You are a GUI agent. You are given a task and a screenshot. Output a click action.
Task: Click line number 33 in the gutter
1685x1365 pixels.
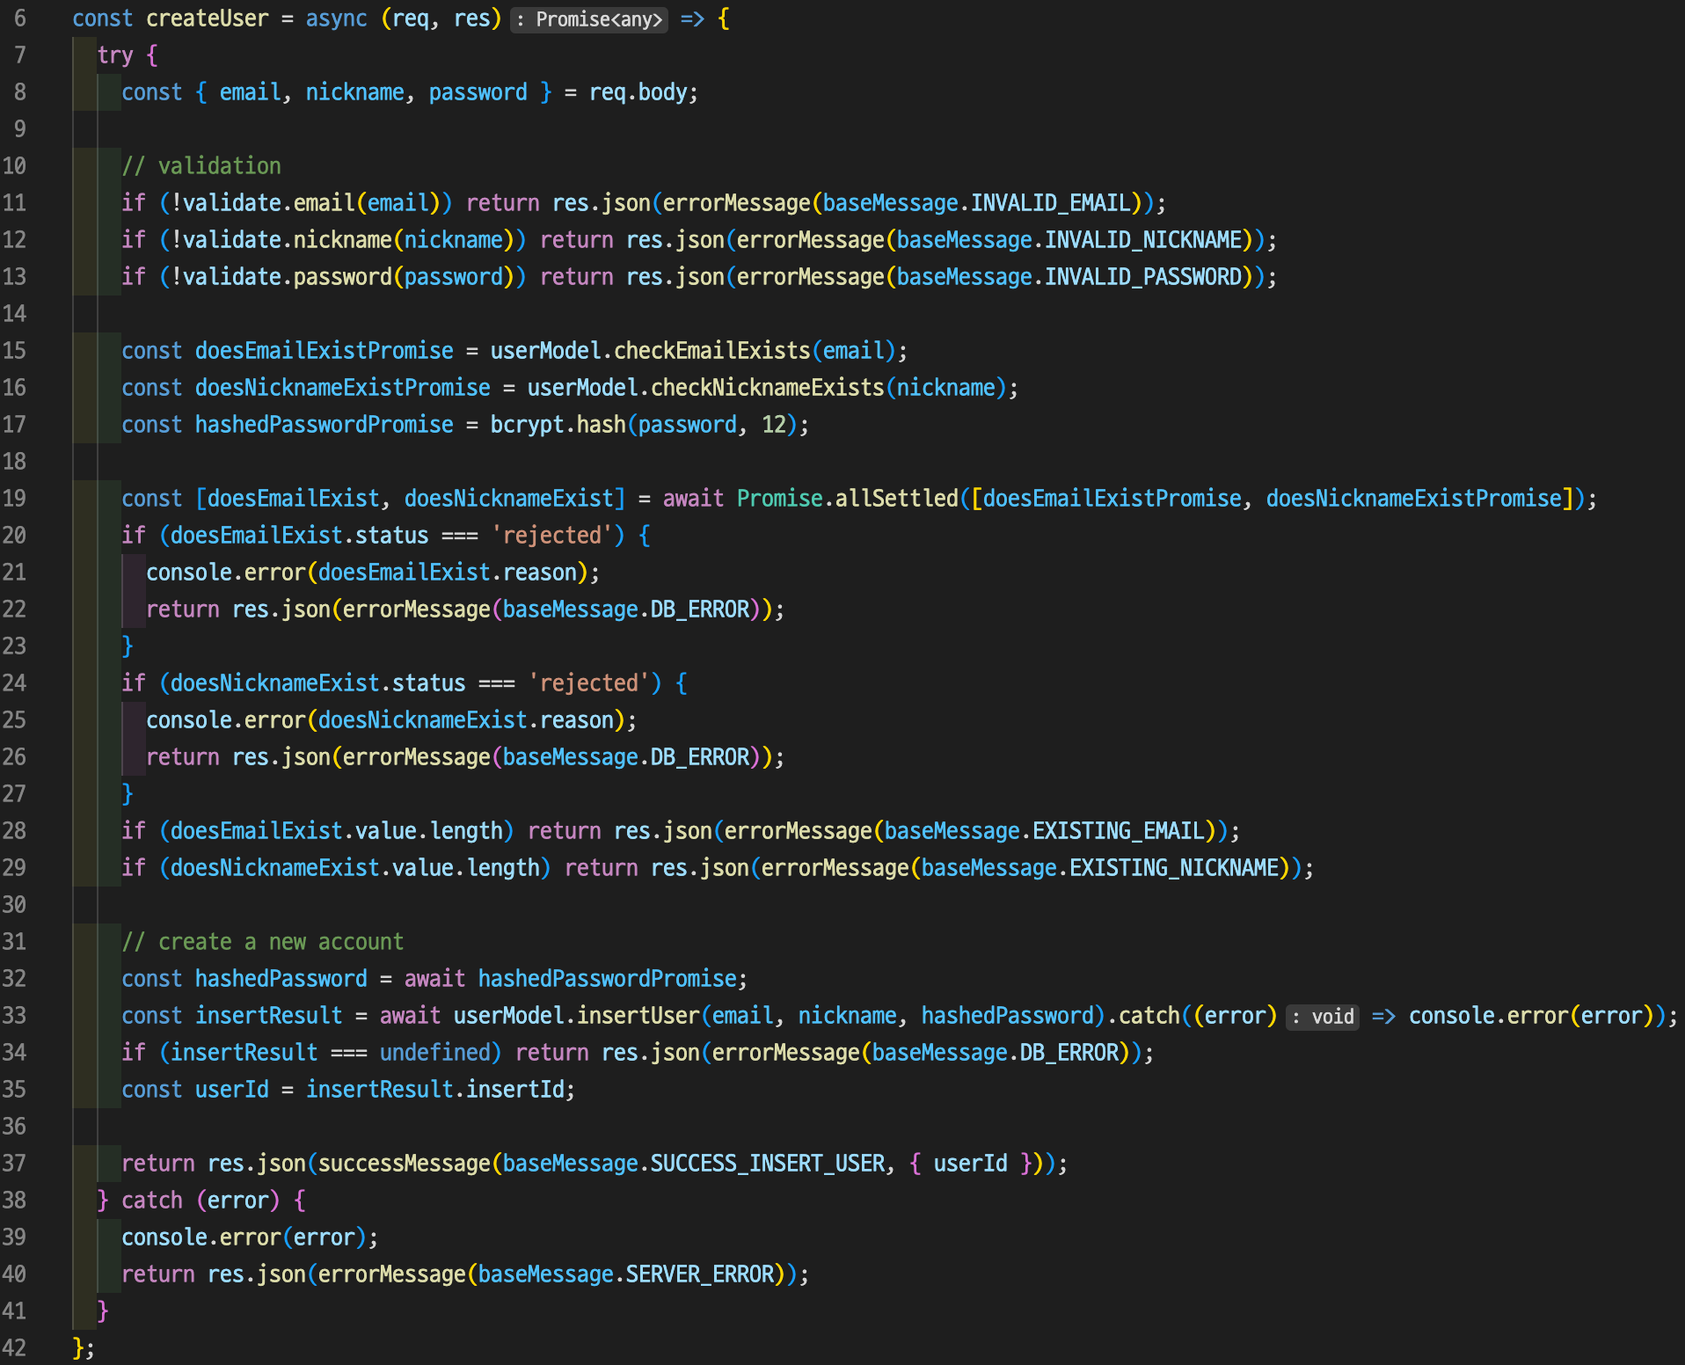point(15,1016)
